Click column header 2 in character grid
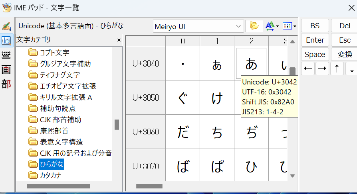357x194 pixels. 251,41
